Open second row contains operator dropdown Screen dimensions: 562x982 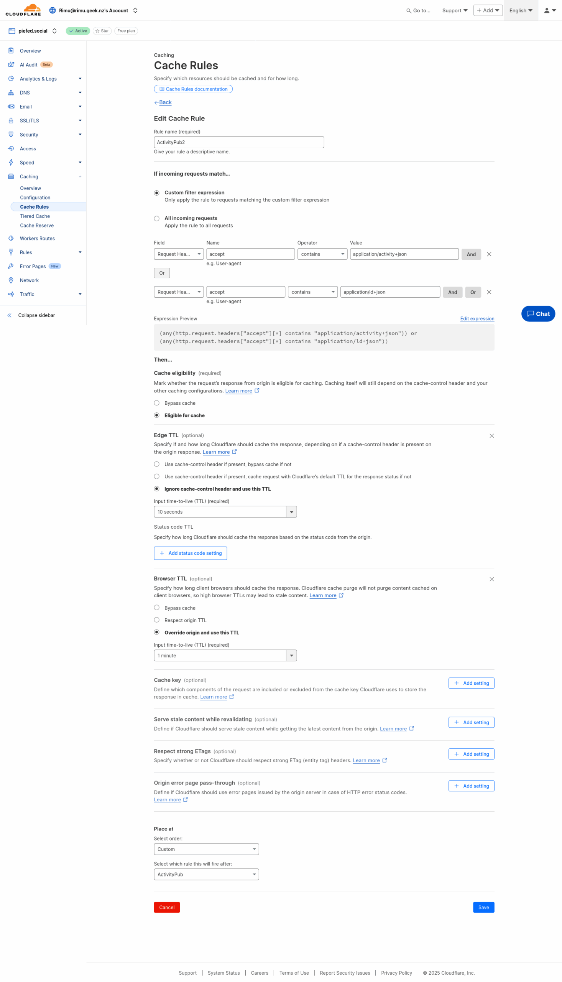tap(313, 292)
